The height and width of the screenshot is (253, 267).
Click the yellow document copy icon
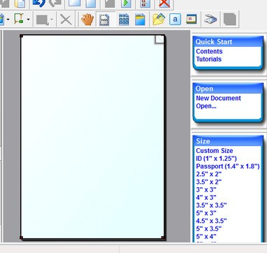(20, 3)
